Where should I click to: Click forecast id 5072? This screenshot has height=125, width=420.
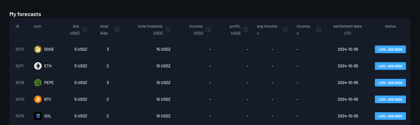click(20, 49)
